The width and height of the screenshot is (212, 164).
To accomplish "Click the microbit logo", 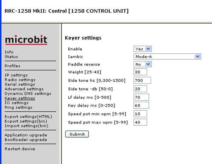I will click(26, 40).
